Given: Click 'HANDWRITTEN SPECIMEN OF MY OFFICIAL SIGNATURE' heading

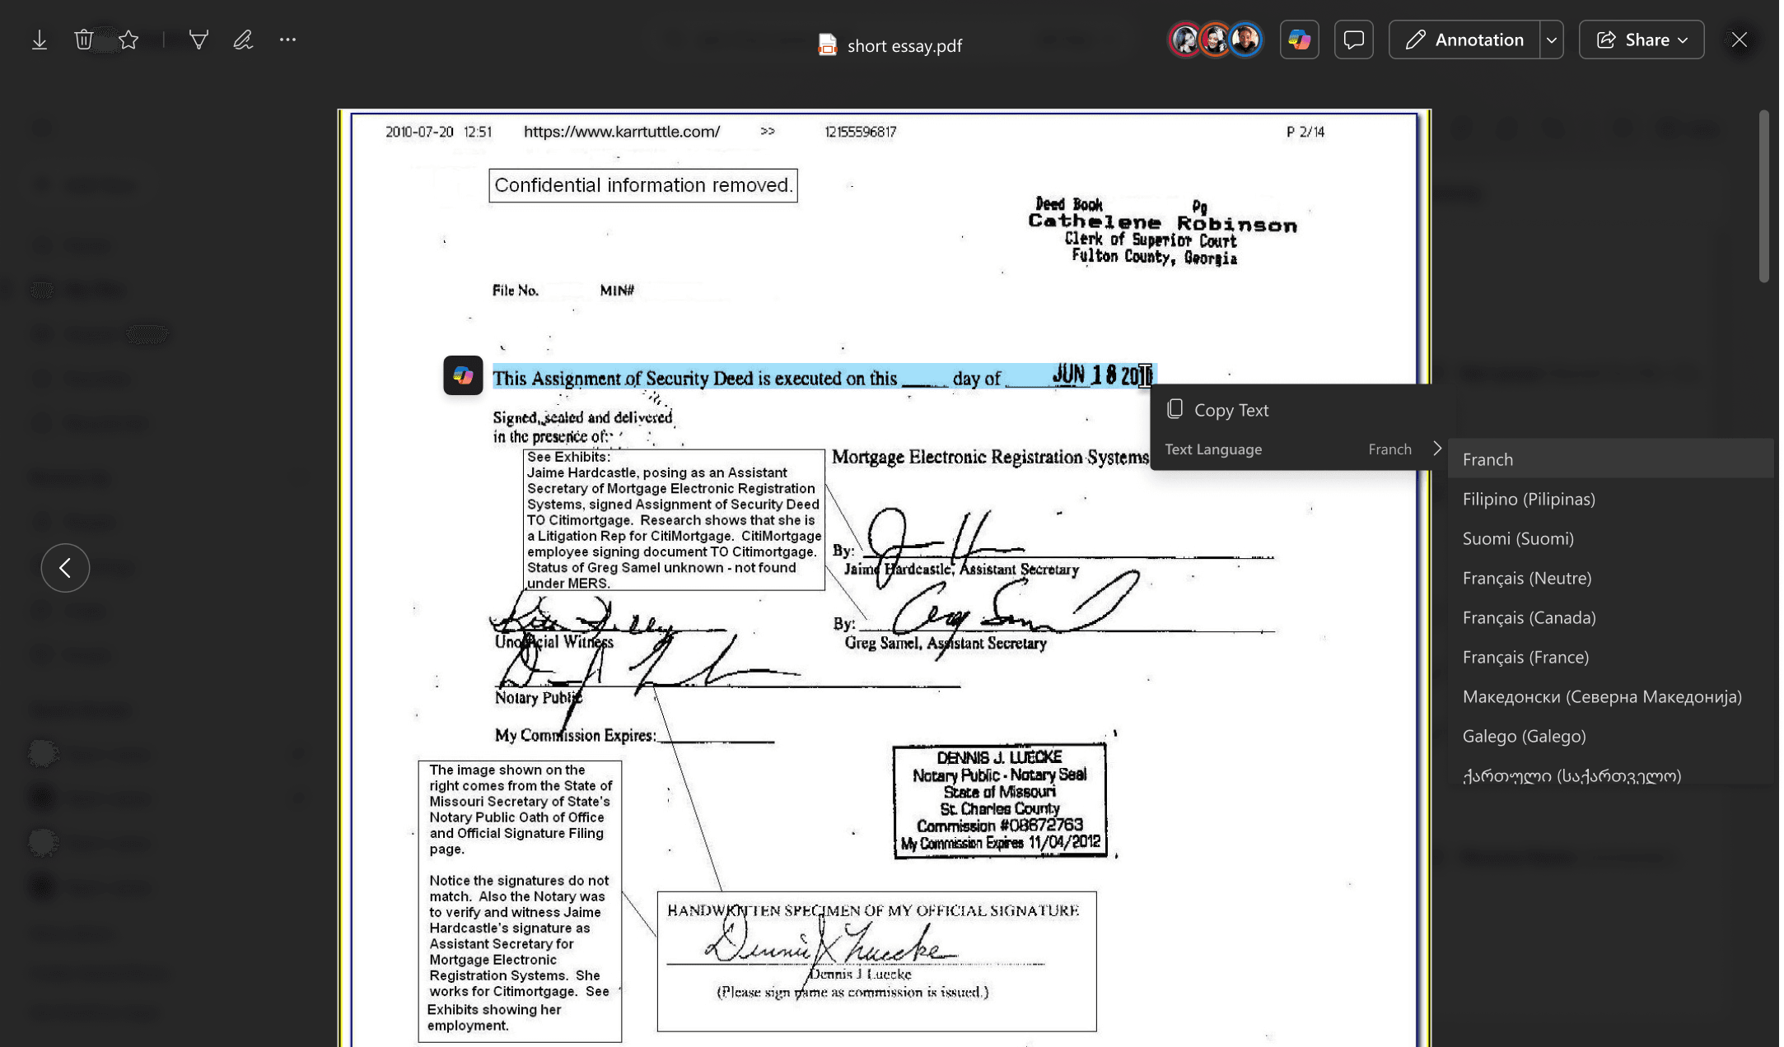Looking at the screenshot, I should tap(873, 910).
